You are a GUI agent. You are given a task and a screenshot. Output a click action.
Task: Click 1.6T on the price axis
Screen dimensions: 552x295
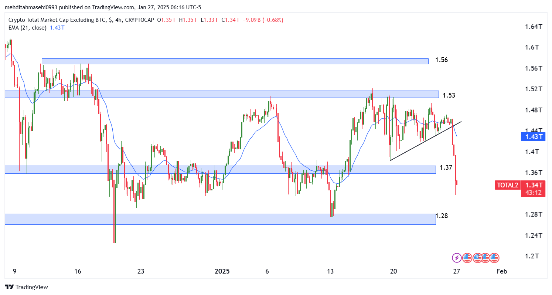pyautogui.click(x=532, y=47)
